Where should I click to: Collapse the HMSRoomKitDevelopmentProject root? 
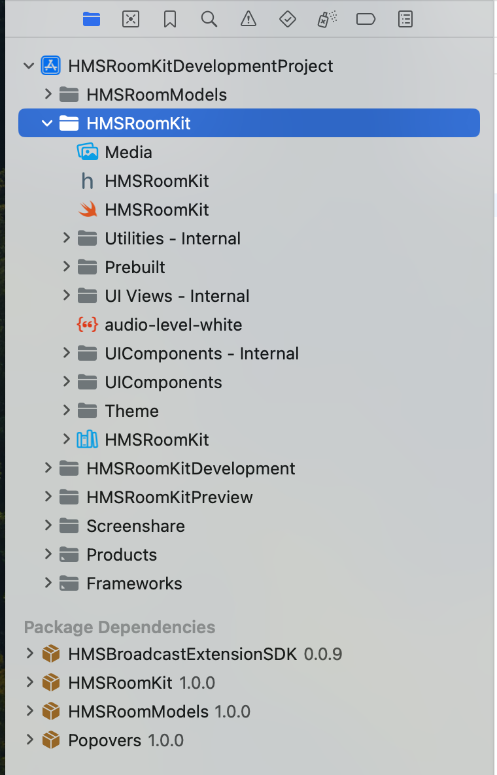(28, 65)
